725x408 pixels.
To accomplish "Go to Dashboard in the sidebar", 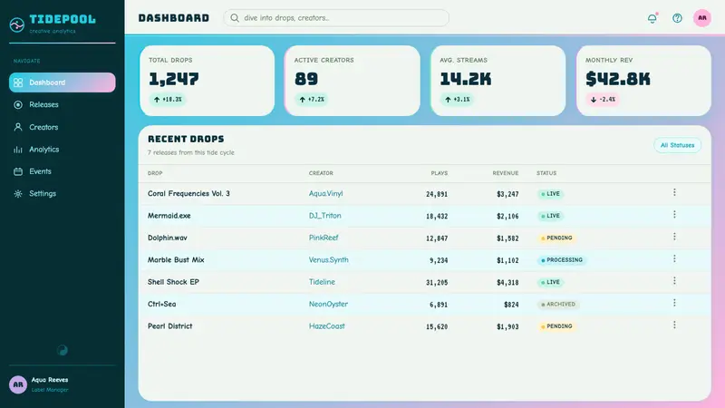I will tap(62, 83).
